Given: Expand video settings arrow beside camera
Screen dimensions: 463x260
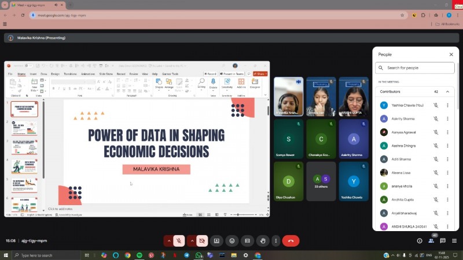Looking at the screenshot, I should pyautogui.click(x=192, y=240).
